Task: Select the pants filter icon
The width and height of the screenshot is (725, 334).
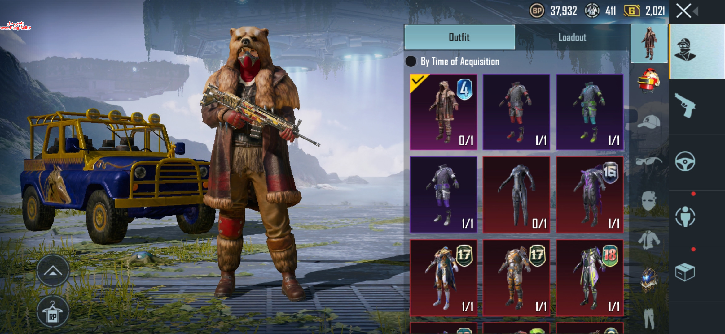Action: tap(648, 319)
